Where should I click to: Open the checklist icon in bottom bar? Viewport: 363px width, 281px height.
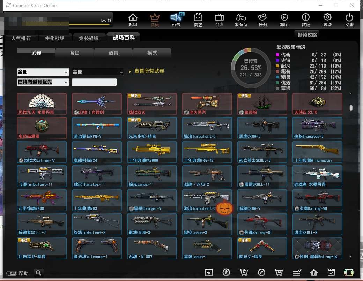297,273
